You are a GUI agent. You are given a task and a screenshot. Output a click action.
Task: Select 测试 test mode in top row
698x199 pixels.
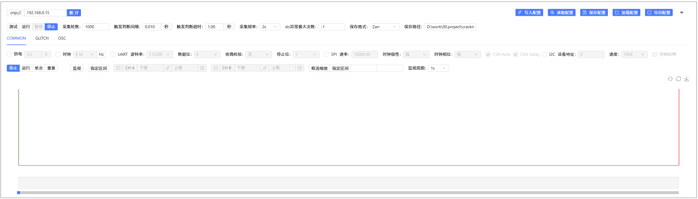click(13, 27)
